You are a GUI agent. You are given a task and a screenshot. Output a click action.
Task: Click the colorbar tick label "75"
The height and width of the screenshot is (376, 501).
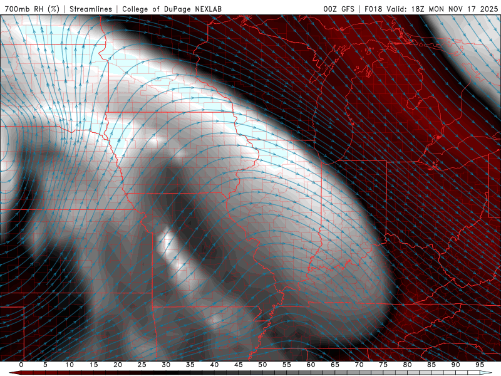(383, 365)
